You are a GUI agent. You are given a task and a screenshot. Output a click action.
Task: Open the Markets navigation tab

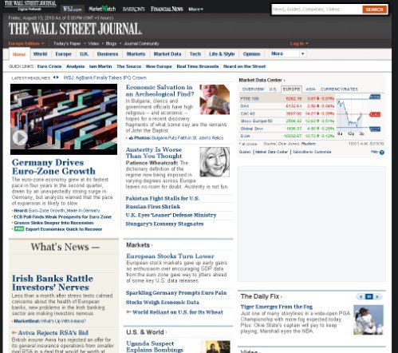tap(136, 54)
